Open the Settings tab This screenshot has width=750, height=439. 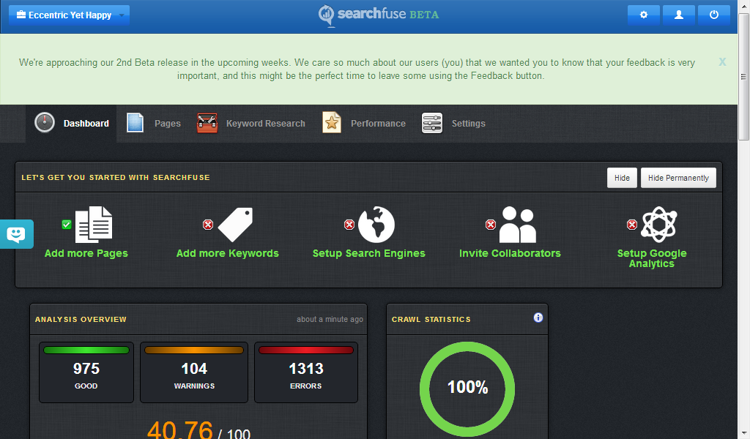pyautogui.click(x=453, y=123)
